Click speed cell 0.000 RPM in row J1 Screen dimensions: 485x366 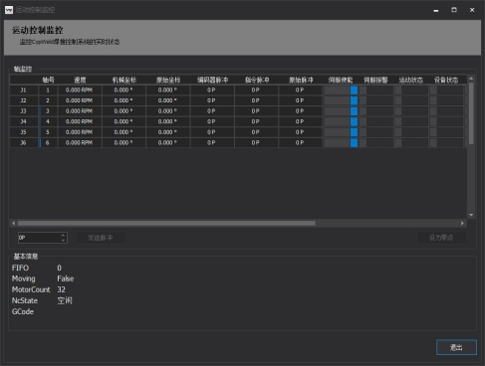(x=80, y=91)
